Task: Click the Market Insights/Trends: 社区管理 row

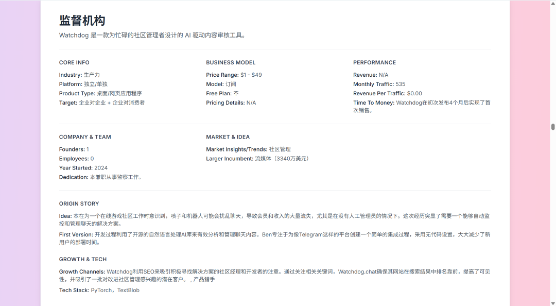Action: coord(249,149)
